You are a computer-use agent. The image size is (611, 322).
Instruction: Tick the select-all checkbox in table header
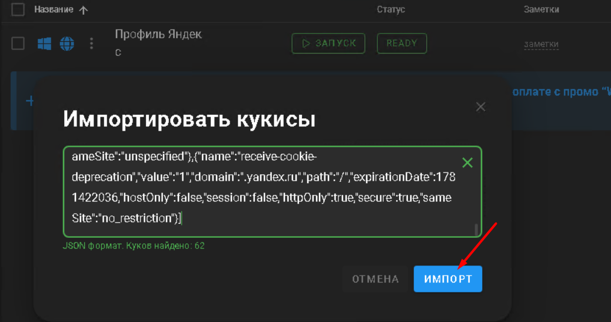tap(18, 9)
